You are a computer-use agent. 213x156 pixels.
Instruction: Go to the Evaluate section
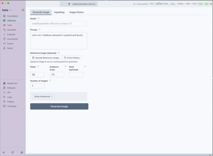(x=11, y=34)
